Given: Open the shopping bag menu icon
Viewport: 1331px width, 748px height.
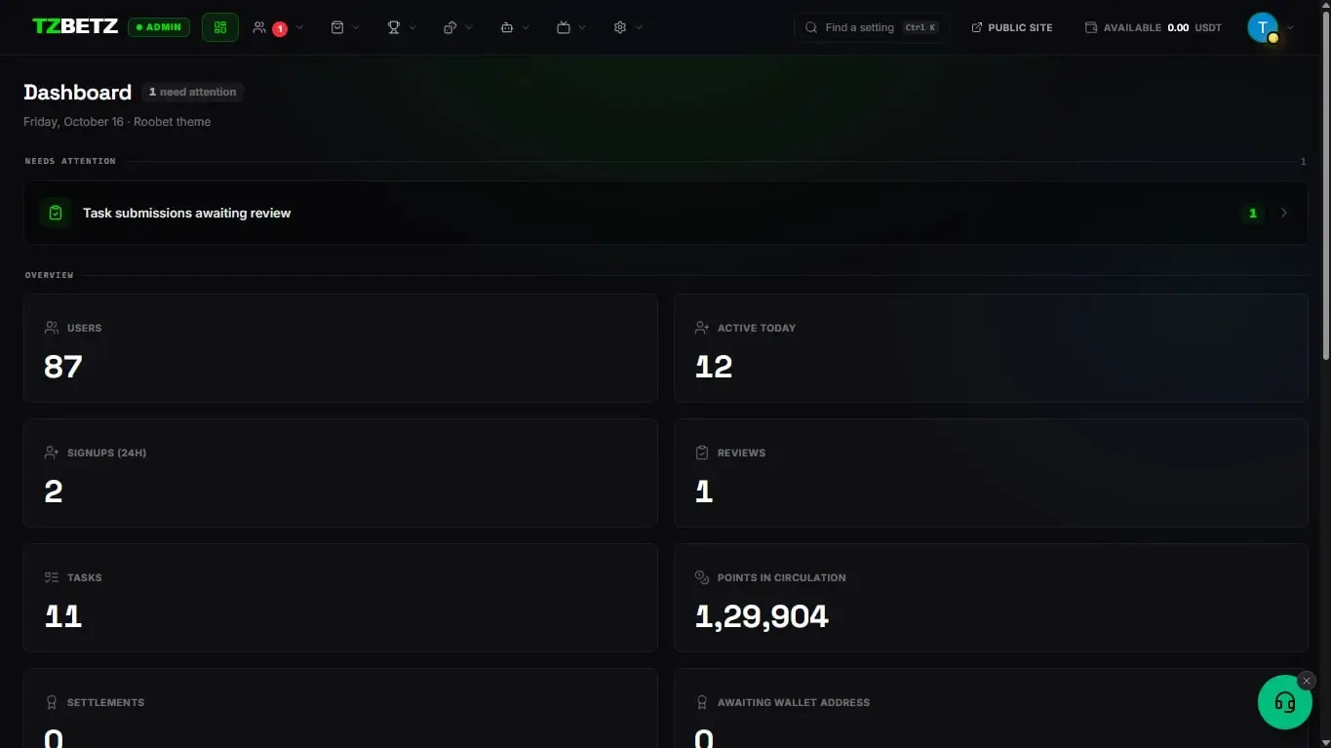Looking at the screenshot, I should [x=337, y=27].
